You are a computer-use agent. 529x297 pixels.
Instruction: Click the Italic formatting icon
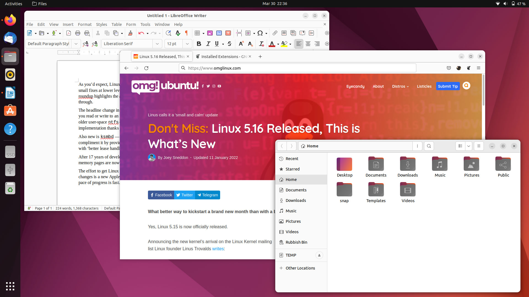click(x=207, y=43)
